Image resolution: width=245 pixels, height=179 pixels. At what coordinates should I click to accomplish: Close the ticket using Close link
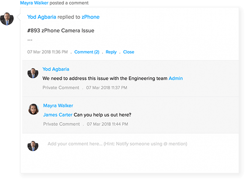point(129,52)
